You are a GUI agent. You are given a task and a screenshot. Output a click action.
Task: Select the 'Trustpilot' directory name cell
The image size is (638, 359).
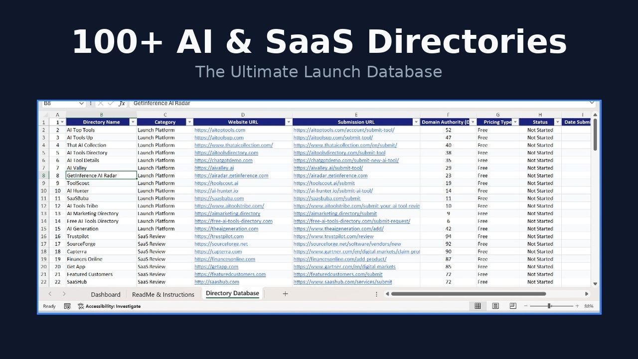tap(101, 236)
